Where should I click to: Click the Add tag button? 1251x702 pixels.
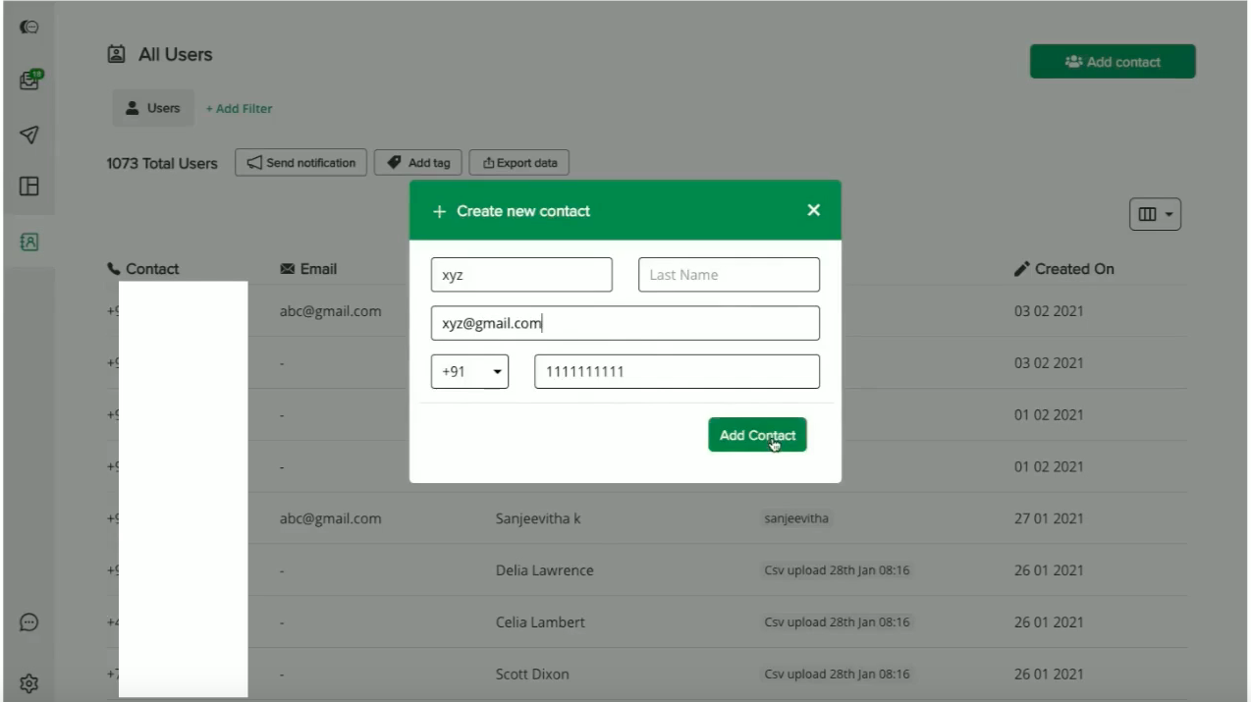[417, 162]
